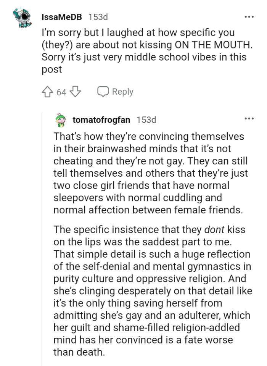Click the Reply button under IssaMeDB's comment
The image size is (267, 366).
coord(122,92)
